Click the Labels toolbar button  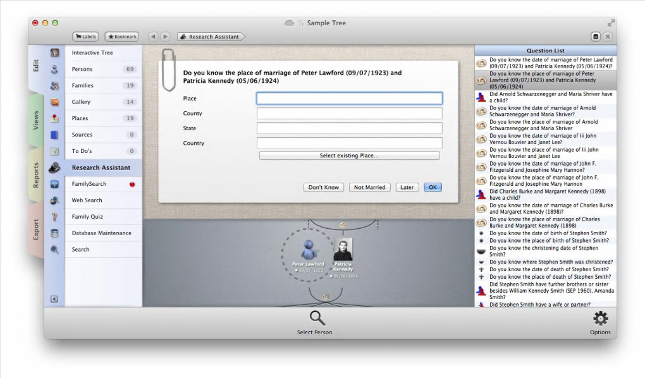(x=85, y=37)
